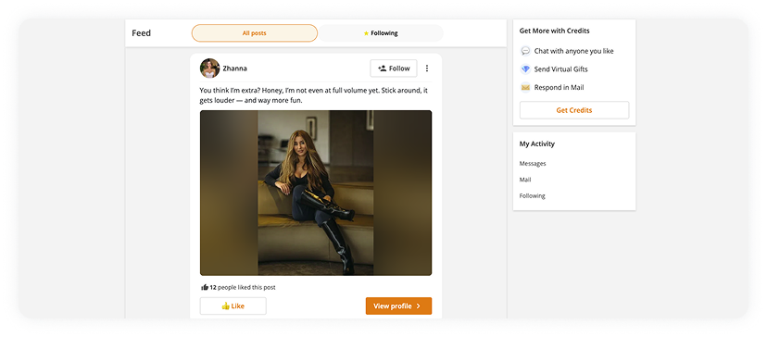Open Messages under My Activity
The width and height of the screenshot is (767, 337).
pyautogui.click(x=533, y=163)
